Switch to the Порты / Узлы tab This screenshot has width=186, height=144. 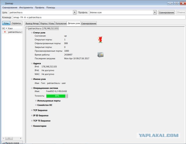[x=47, y=24]
